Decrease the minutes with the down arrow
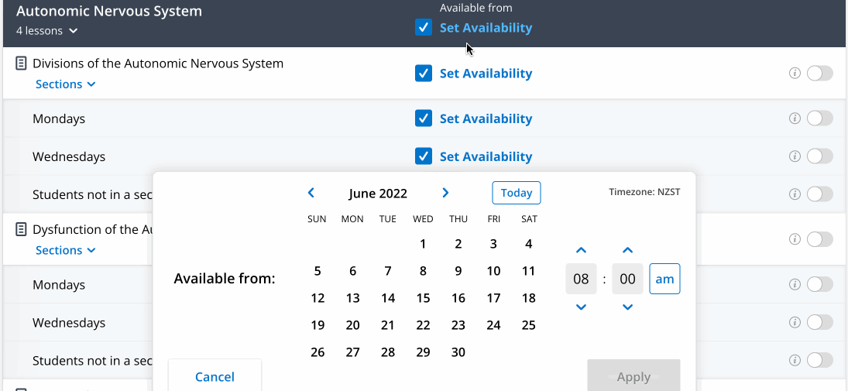The height and width of the screenshot is (391, 848). (x=627, y=307)
